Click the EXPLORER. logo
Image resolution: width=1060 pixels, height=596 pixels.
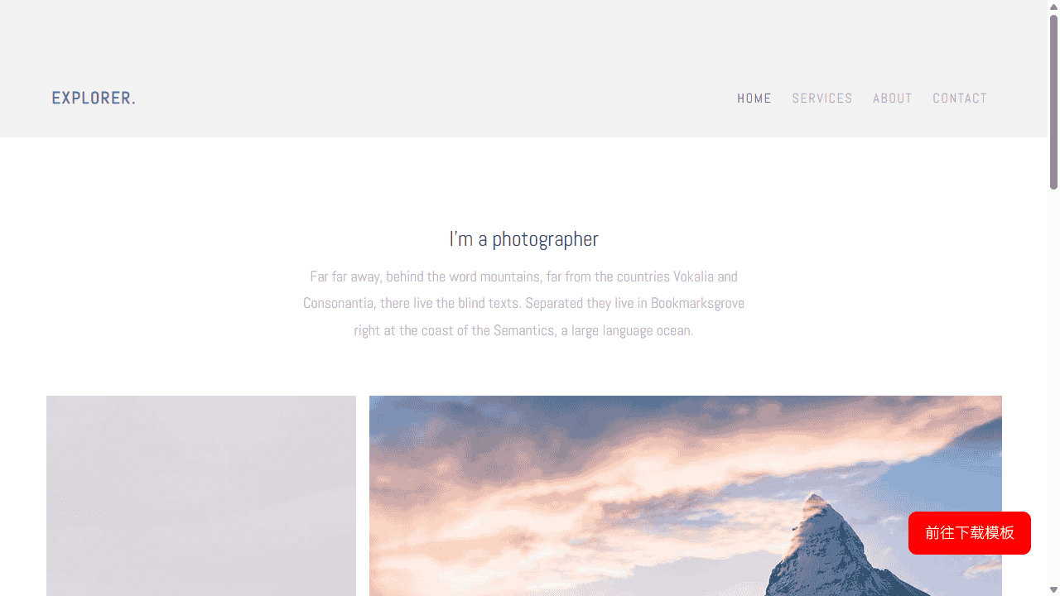(94, 98)
